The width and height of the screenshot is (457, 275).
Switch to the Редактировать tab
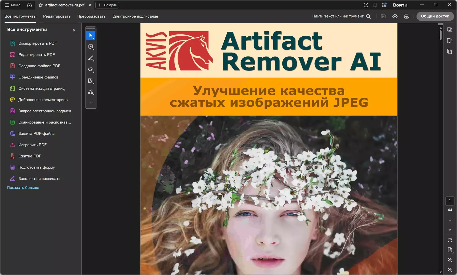[57, 16]
